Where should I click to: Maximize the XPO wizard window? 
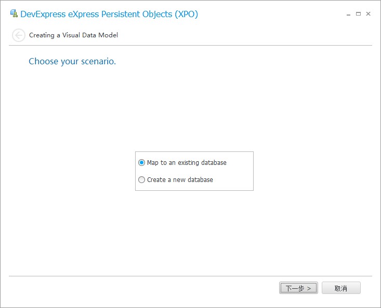(358, 14)
